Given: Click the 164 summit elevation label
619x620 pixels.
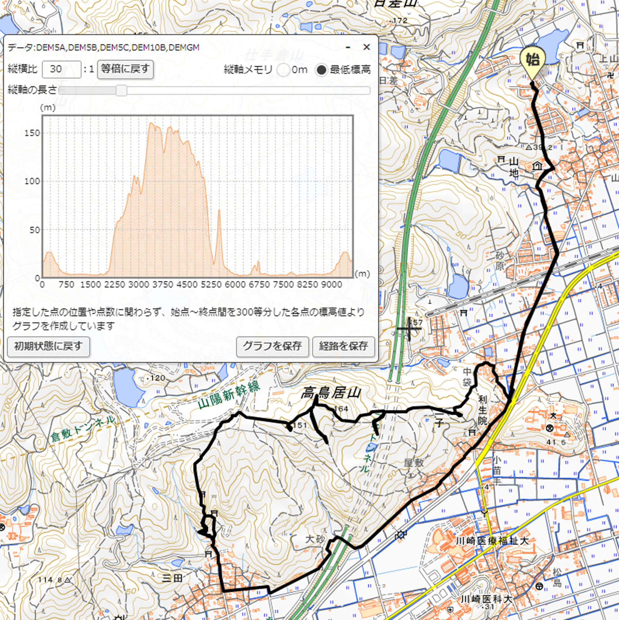Looking at the screenshot, I should pyautogui.click(x=341, y=409).
